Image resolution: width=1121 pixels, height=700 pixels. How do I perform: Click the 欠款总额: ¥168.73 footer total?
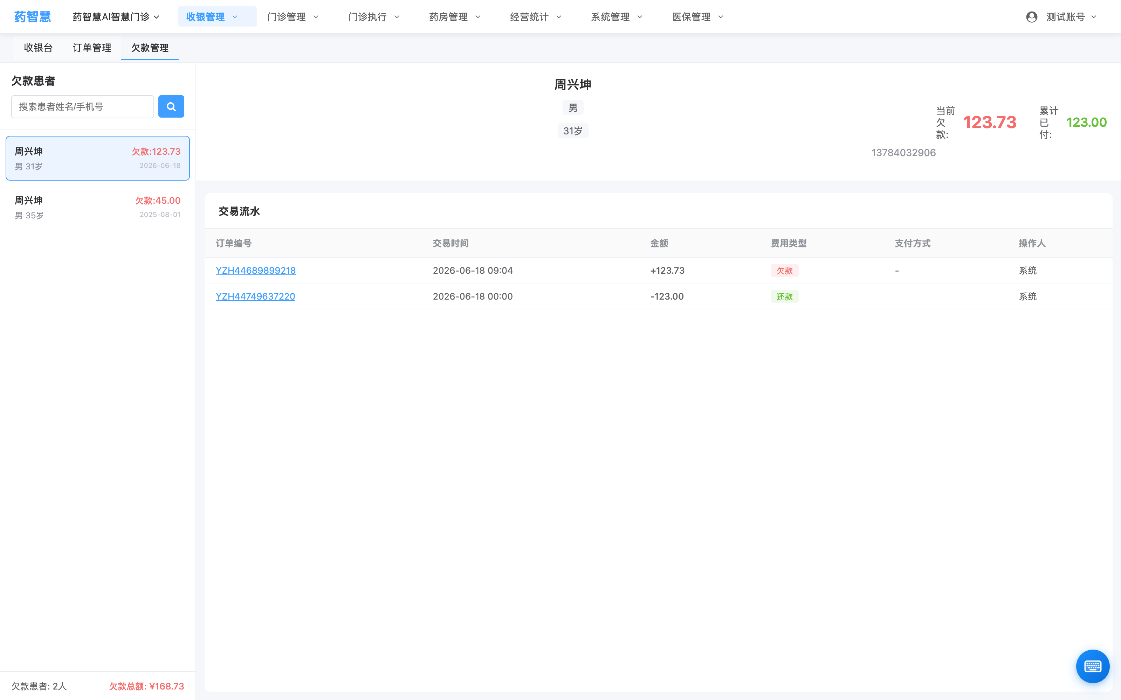click(146, 686)
